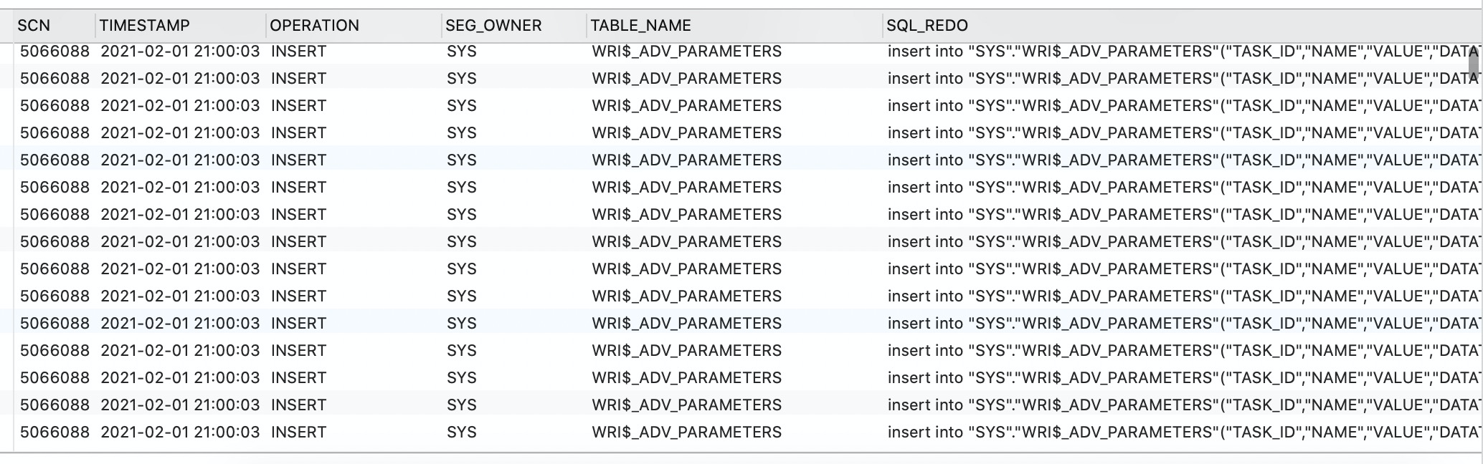Select the SQL_REDO column header

point(927,26)
